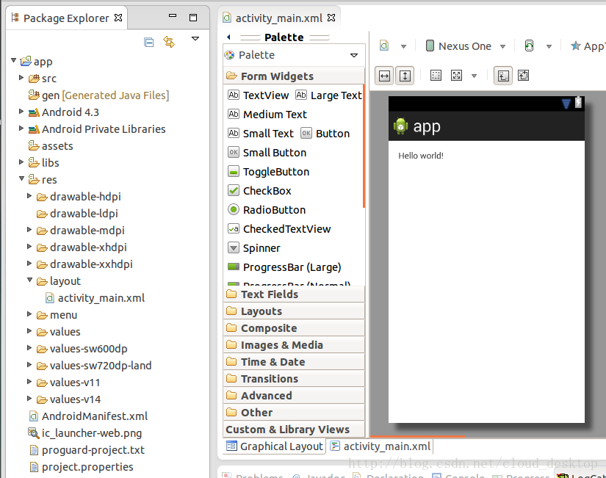Collapse the Palette with the left arrow
606x478 pixels.
click(x=228, y=37)
